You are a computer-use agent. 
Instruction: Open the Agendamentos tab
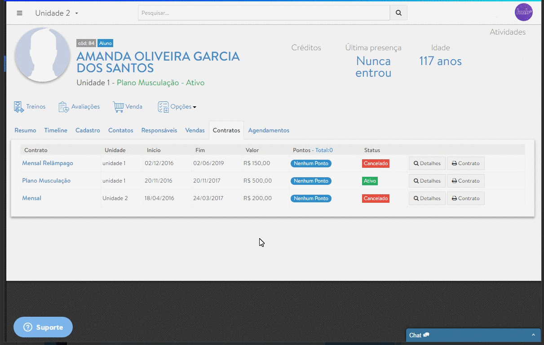click(x=269, y=130)
